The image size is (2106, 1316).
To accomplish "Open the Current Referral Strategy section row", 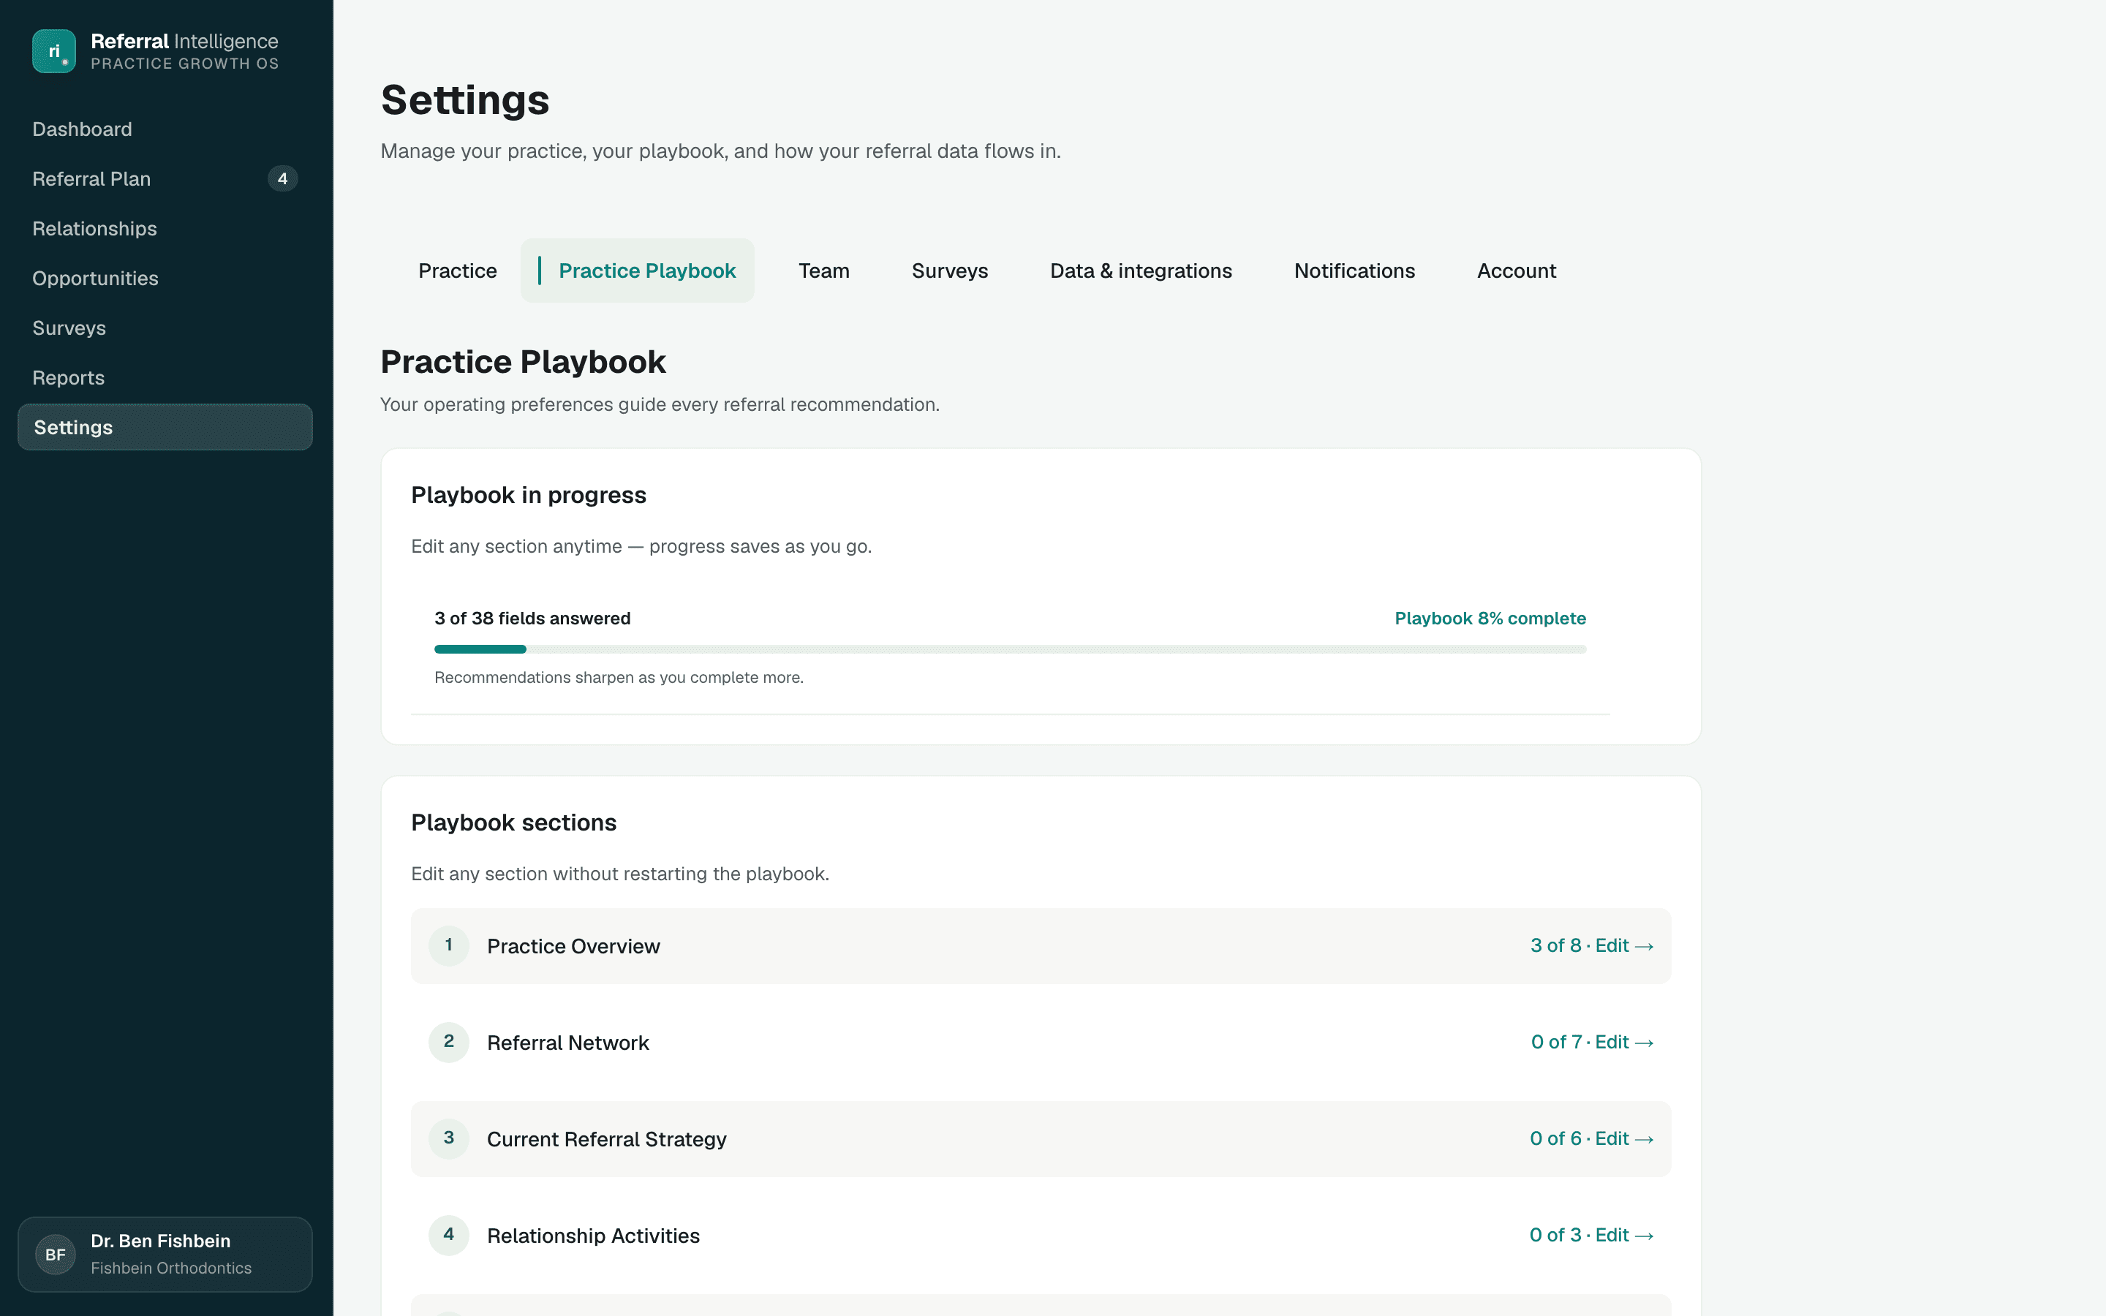I will tap(1041, 1139).
